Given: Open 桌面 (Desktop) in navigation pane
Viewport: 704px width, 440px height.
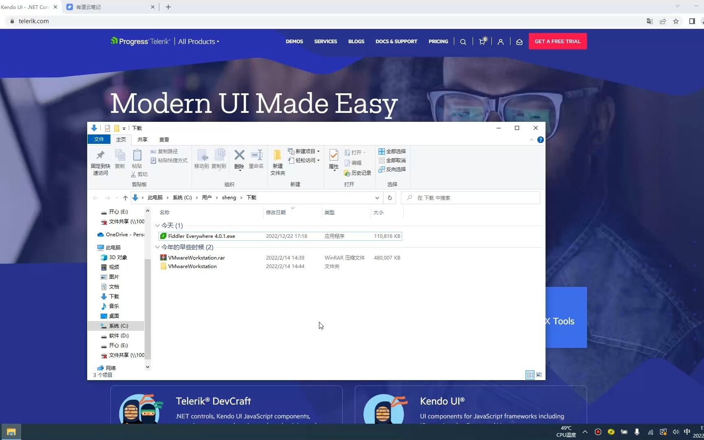Looking at the screenshot, I should (x=110, y=316).
